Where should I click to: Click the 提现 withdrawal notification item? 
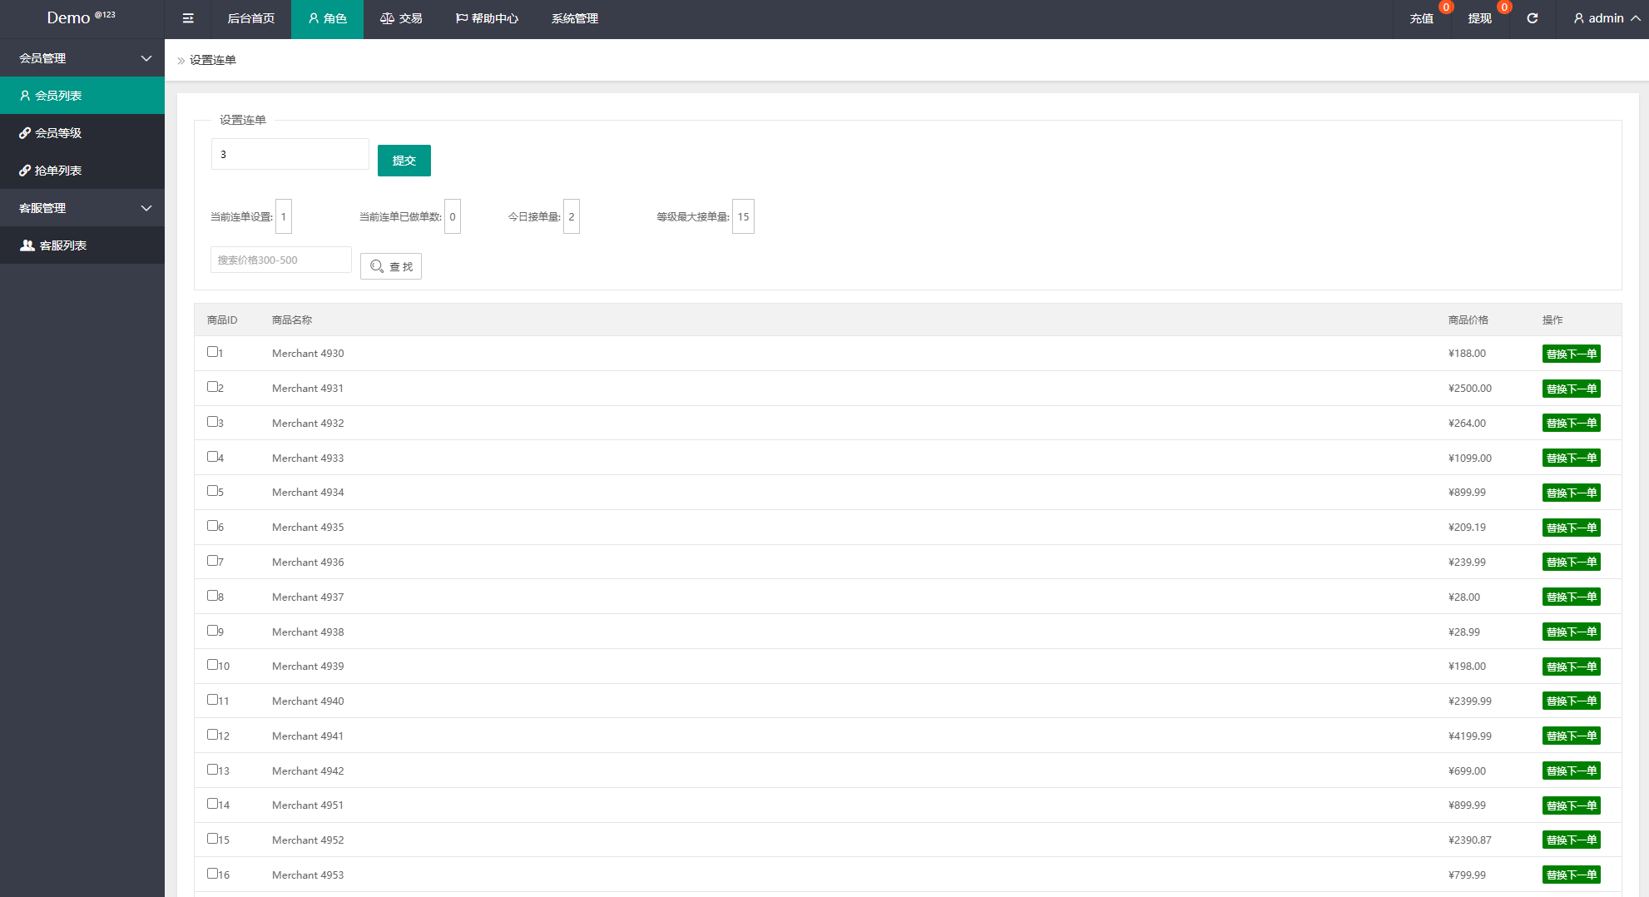coord(1479,18)
